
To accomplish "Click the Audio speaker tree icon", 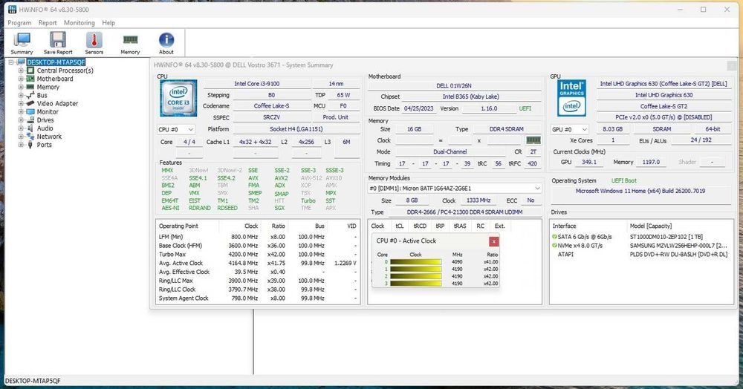I will coord(30,128).
